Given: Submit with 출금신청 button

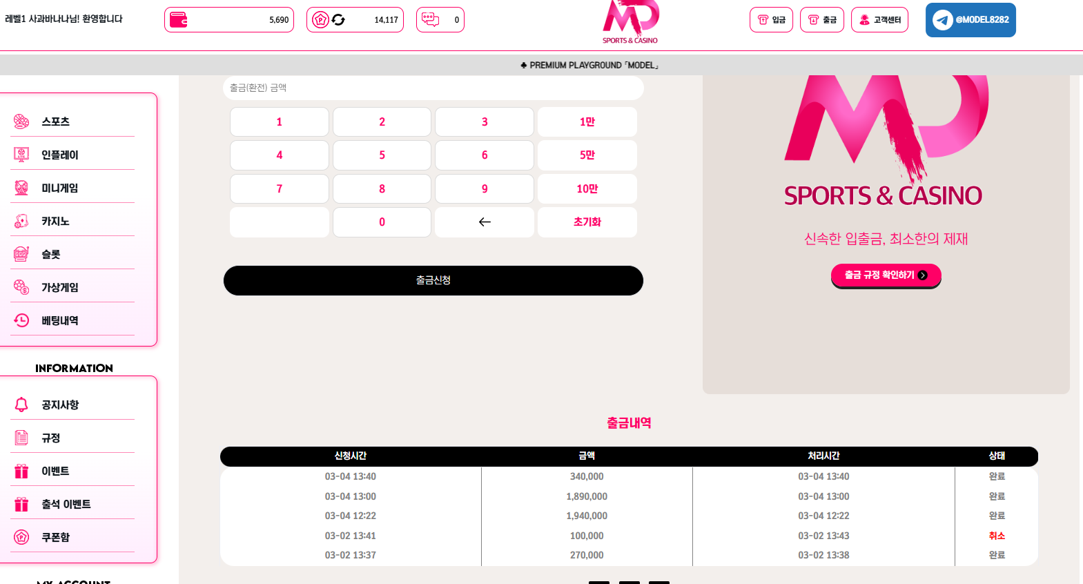Looking at the screenshot, I should [433, 280].
